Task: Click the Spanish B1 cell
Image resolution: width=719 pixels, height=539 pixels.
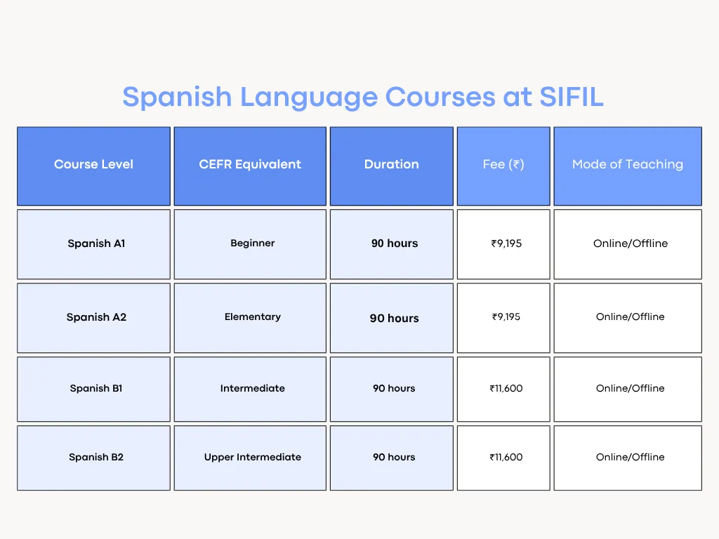Action: click(96, 388)
